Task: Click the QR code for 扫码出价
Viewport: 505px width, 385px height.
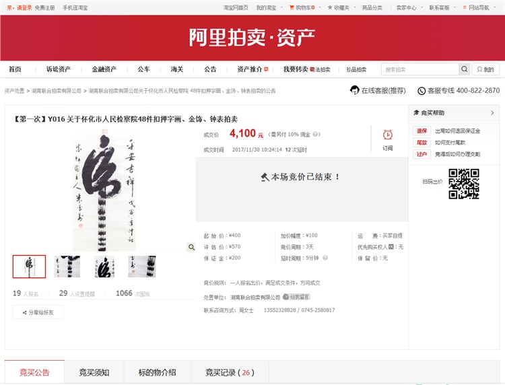Action: [x=464, y=184]
